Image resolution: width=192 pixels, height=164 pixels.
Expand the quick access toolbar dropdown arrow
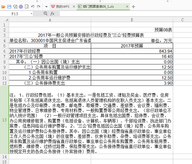click(x=46, y=7)
